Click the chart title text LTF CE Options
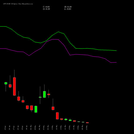134x134 pixels. tap(18, 4)
